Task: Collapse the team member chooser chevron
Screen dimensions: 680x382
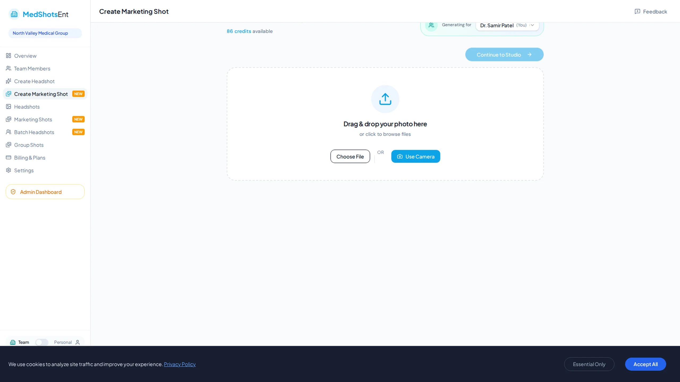Action: click(532, 25)
